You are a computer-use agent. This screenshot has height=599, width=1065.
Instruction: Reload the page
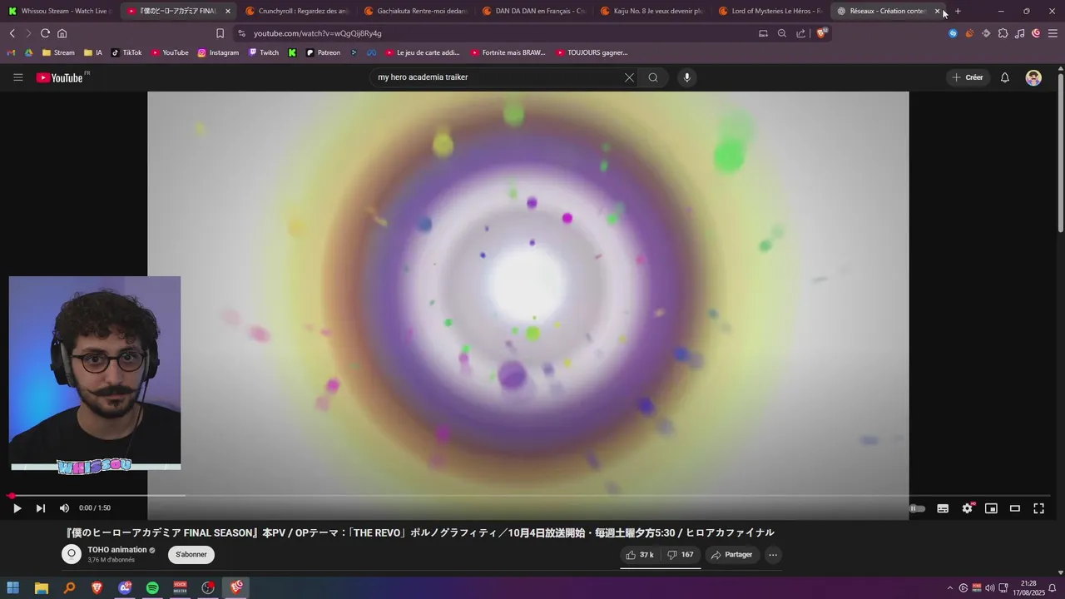coord(45,33)
